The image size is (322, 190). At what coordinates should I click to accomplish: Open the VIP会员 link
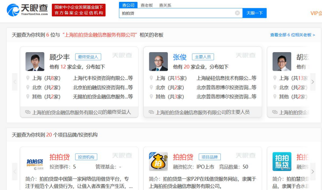(x=316, y=13)
